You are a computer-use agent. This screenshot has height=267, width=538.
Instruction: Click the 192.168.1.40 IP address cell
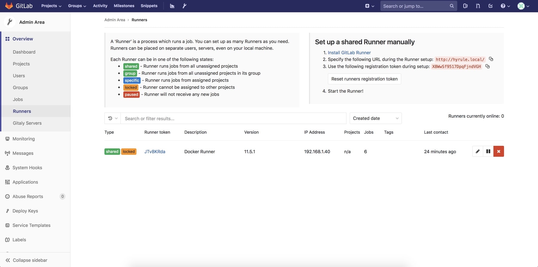[317, 152]
